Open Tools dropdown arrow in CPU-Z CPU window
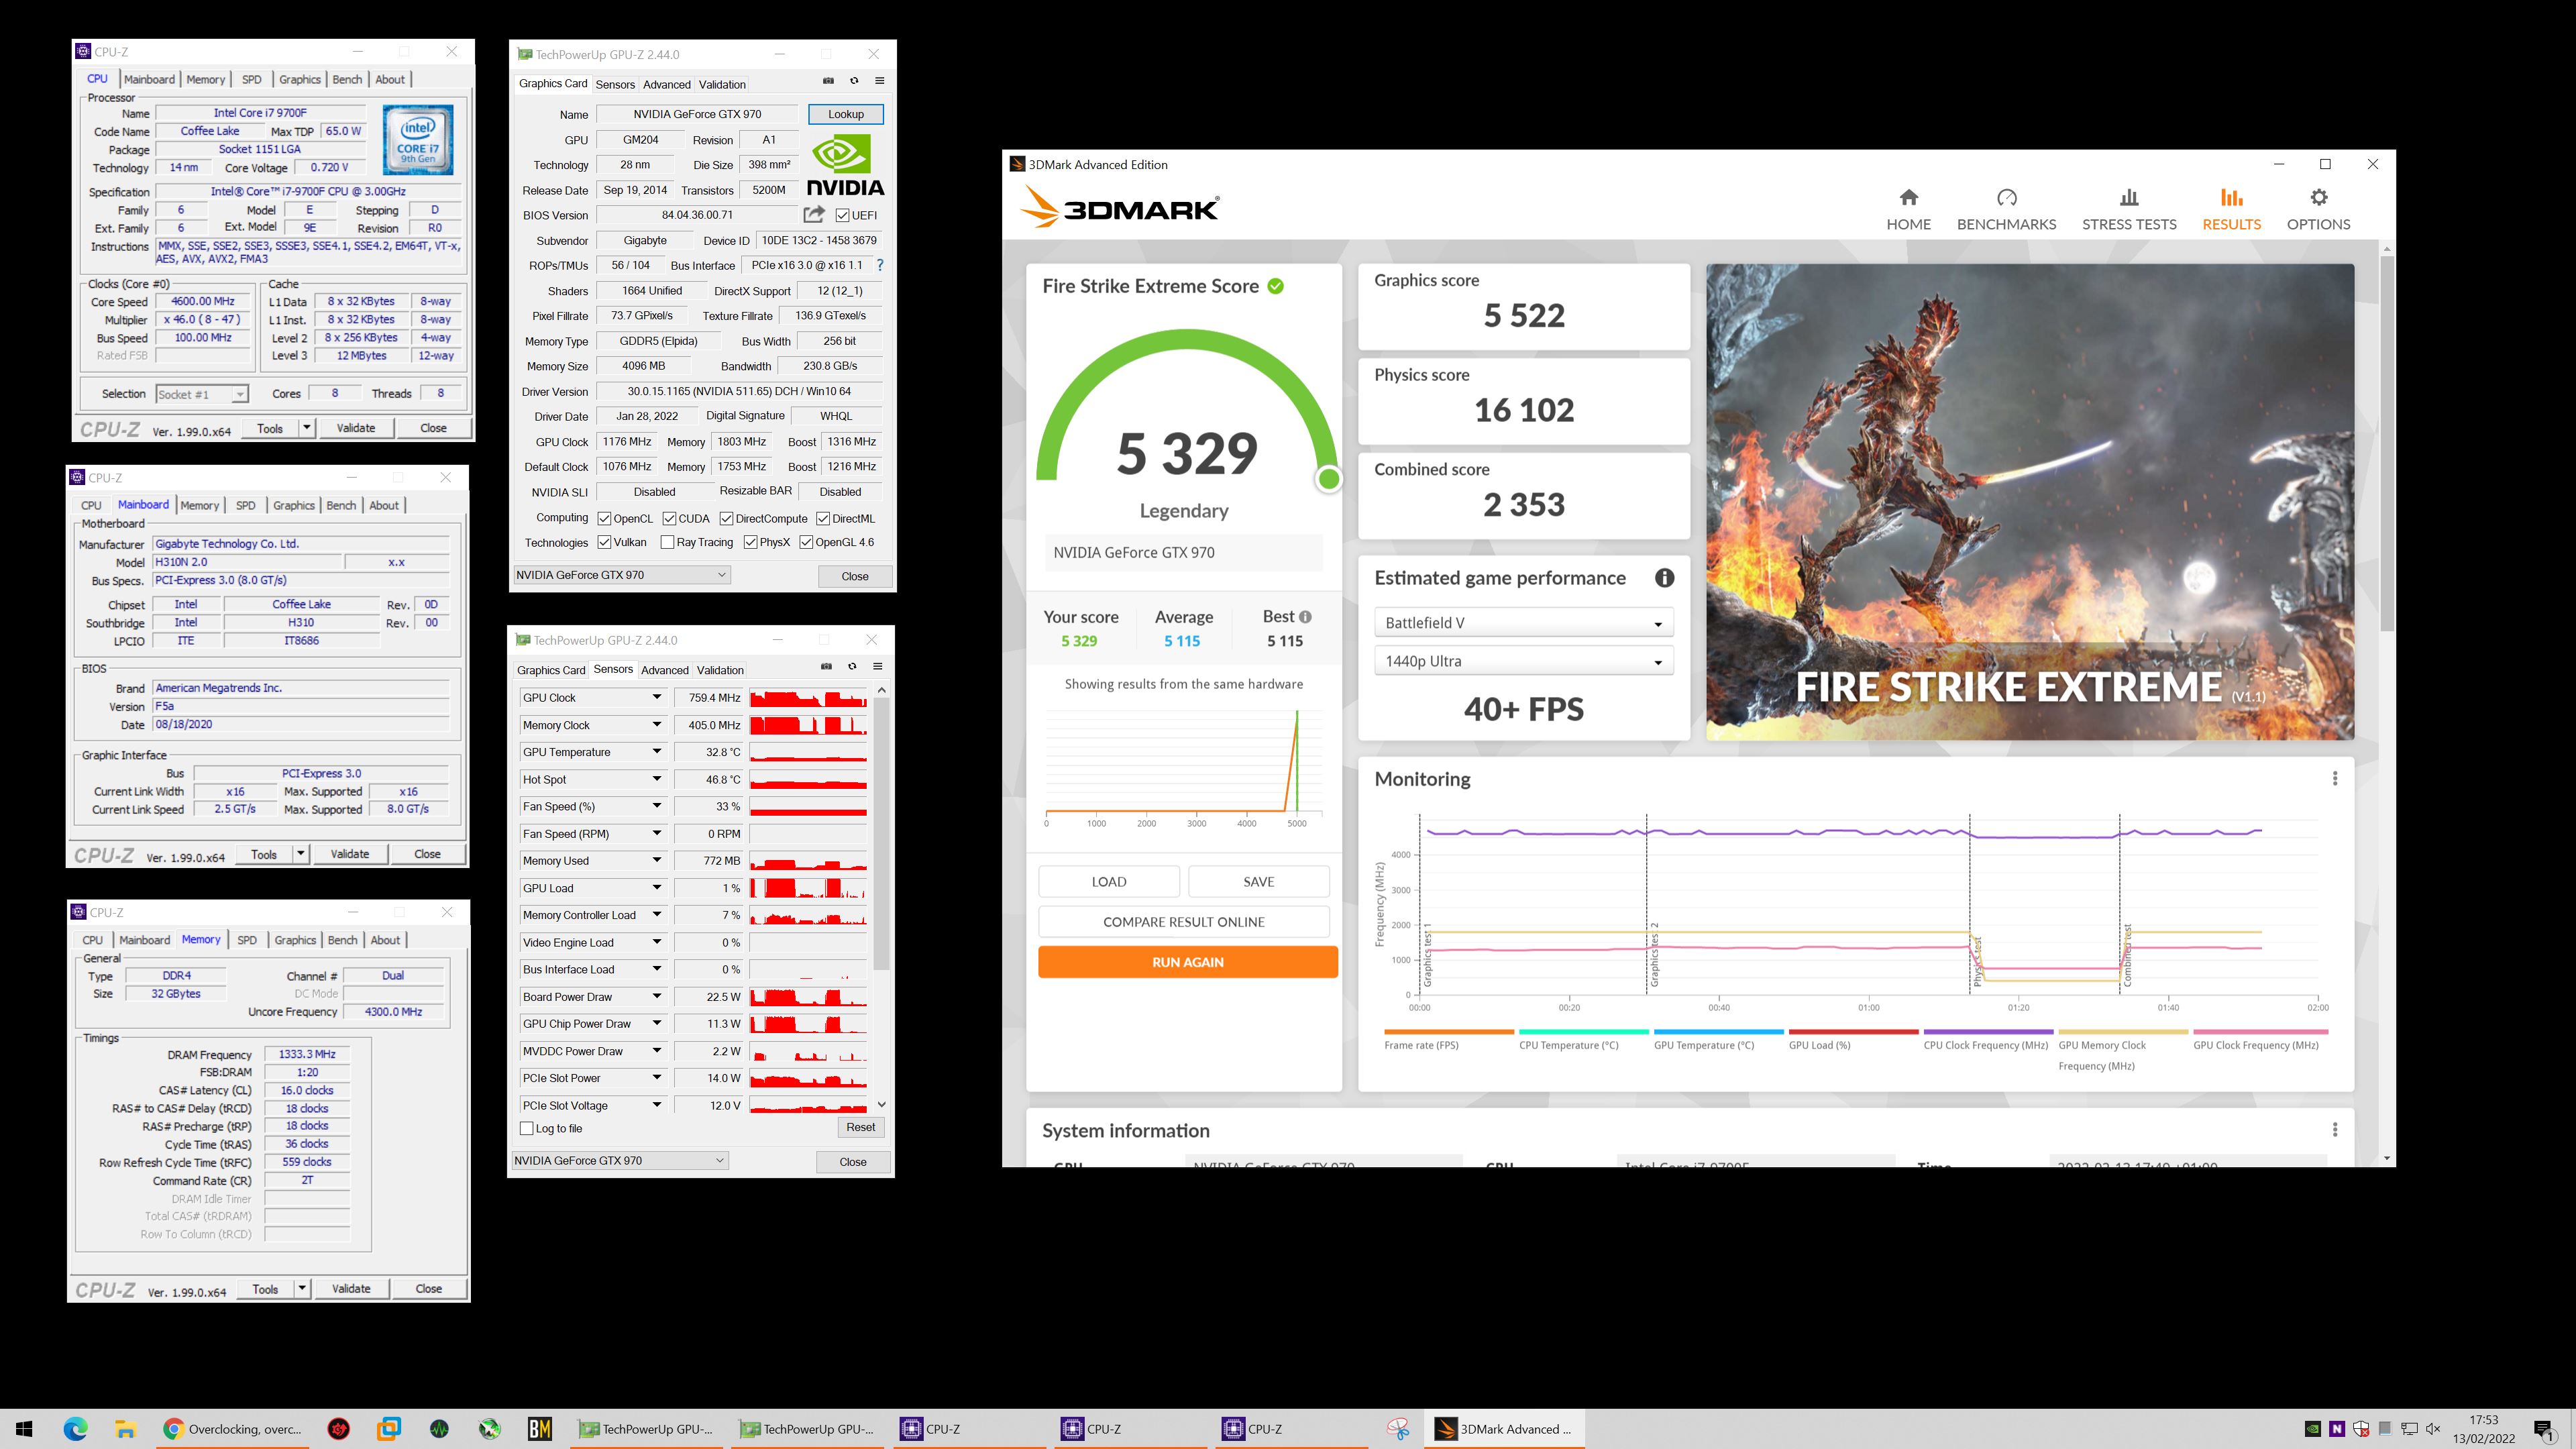The height and width of the screenshot is (1449, 2576). pyautogui.click(x=307, y=428)
